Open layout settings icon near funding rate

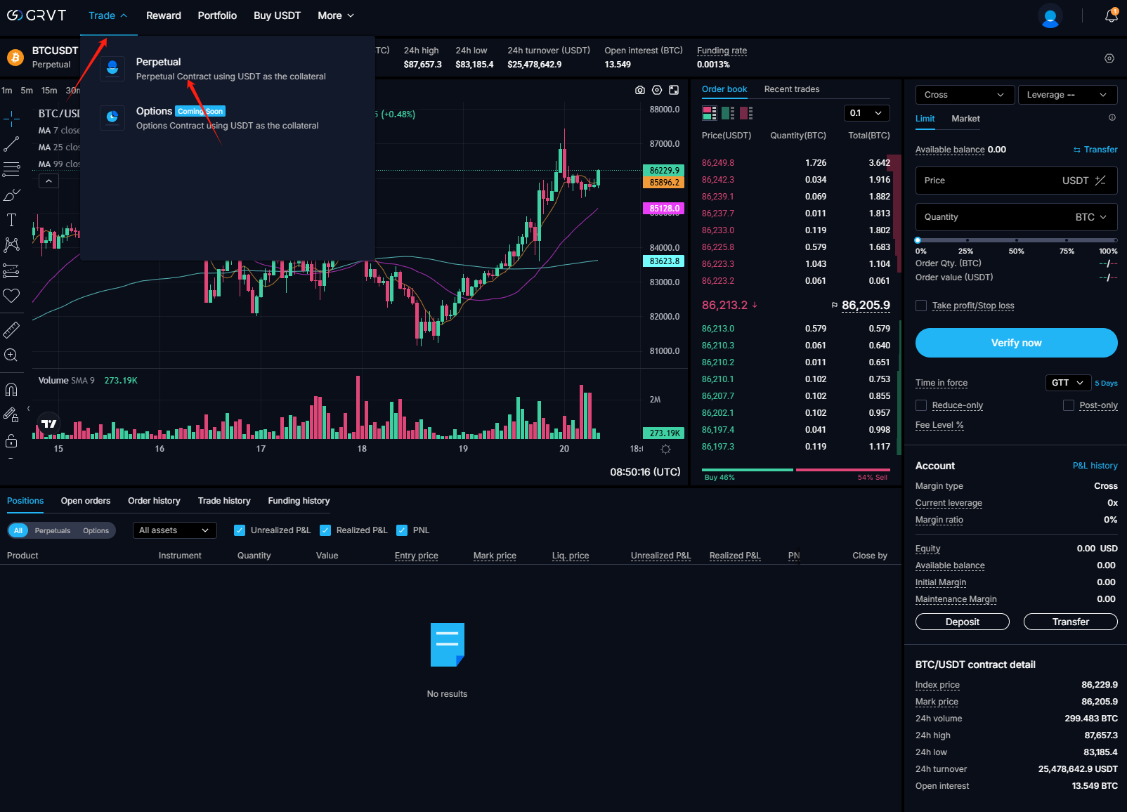(1109, 58)
